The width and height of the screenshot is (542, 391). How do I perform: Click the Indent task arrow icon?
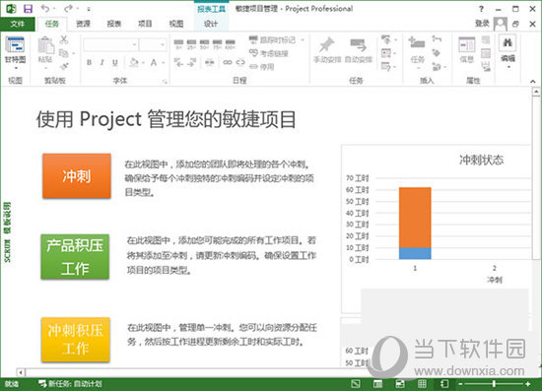192,62
